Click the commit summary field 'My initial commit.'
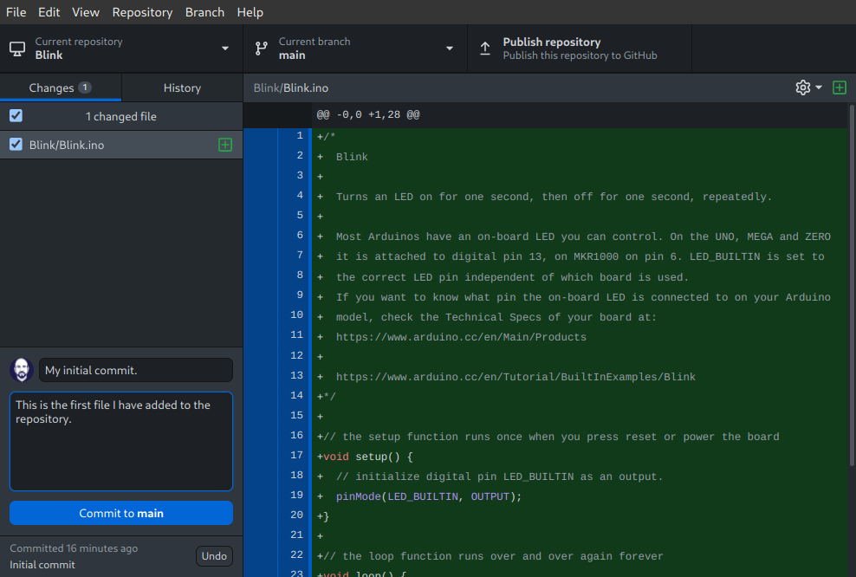Viewport: 856px width, 577px height. click(x=136, y=370)
